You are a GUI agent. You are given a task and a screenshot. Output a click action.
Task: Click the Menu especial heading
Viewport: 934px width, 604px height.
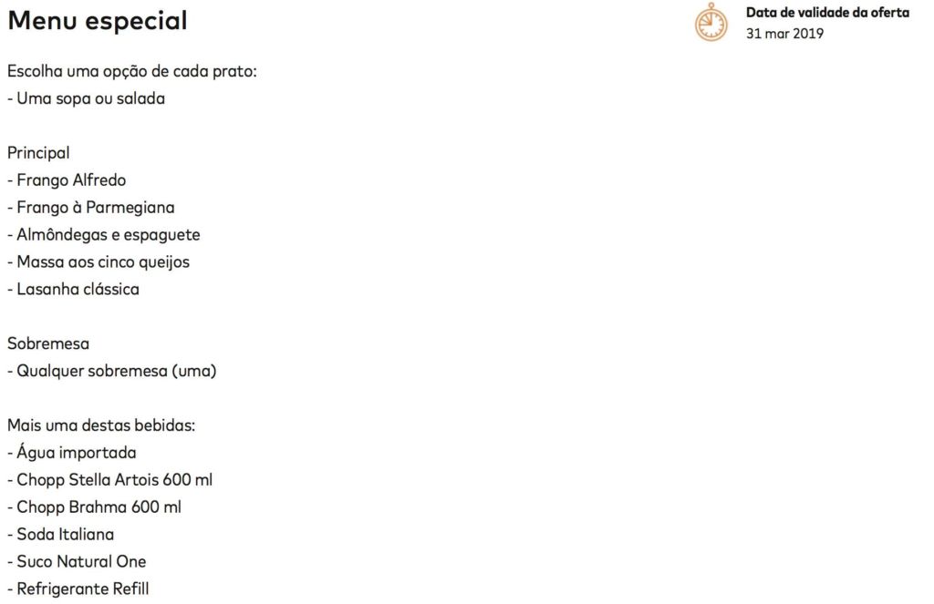97,21
